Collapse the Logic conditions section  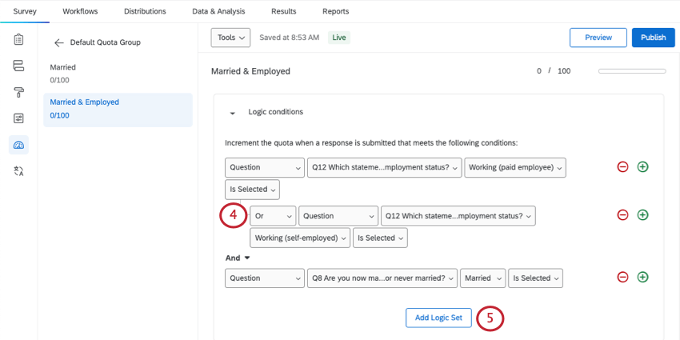click(x=233, y=113)
